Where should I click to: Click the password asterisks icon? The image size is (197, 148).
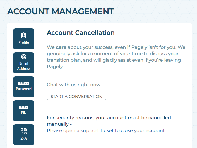24,83
